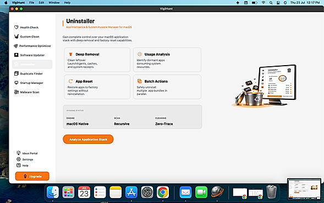Open the VigiHunt application menu
Image resolution: width=324 pixels, height=203 pixels.
coord(18,3)
